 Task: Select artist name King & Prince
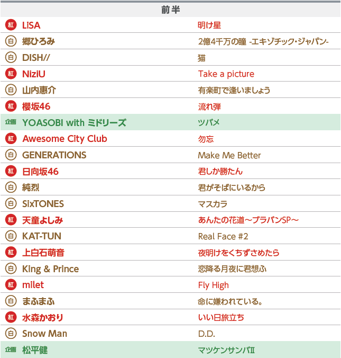pyautogui.click(x=51, y=269)
